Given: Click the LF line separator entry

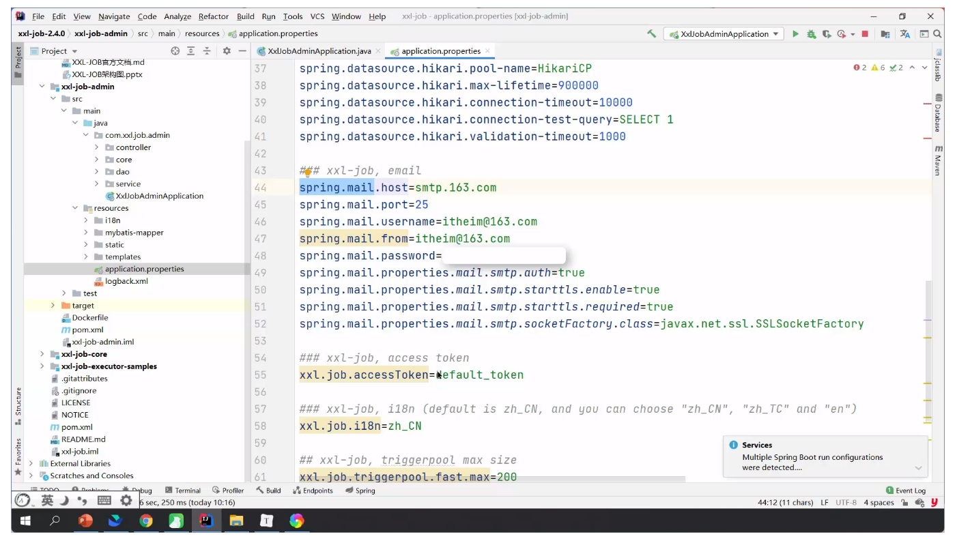Looking at the screenshot, I should click(x=825, y=502).
